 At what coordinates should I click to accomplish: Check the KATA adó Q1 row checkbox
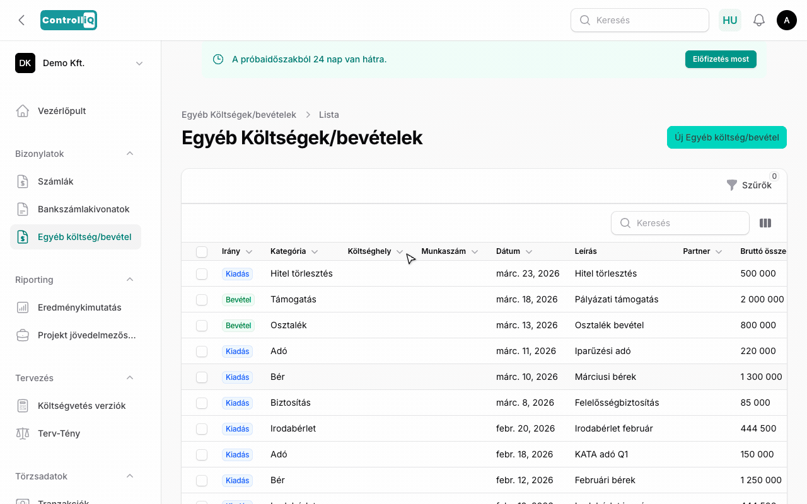coord(202,455)
